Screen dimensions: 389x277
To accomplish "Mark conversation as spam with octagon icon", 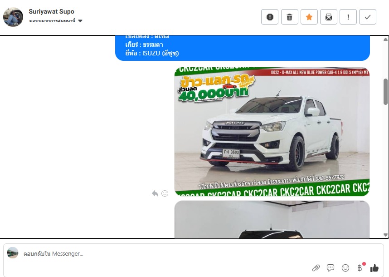I will pyautogui.click(x=270, y=17).
